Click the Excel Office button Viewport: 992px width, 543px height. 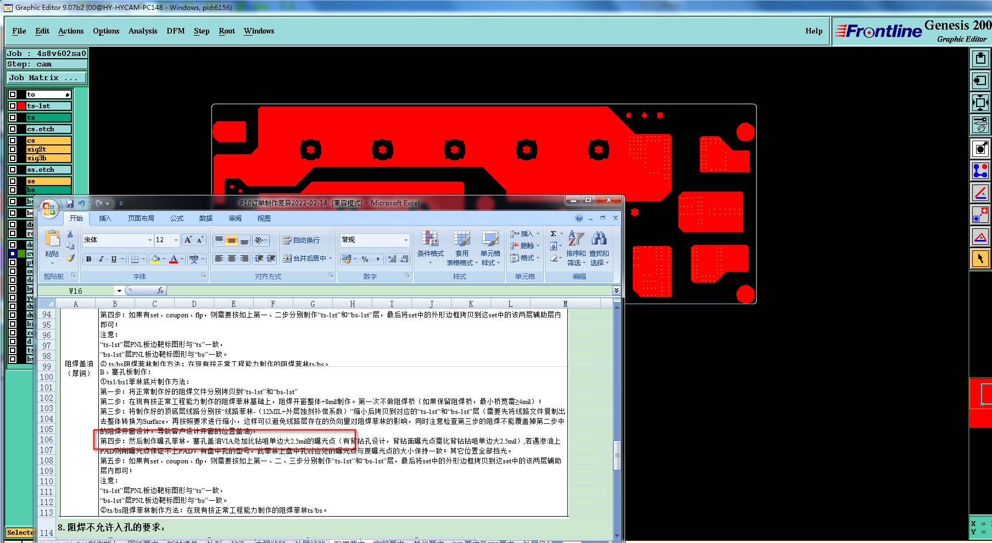coord(49,209)
